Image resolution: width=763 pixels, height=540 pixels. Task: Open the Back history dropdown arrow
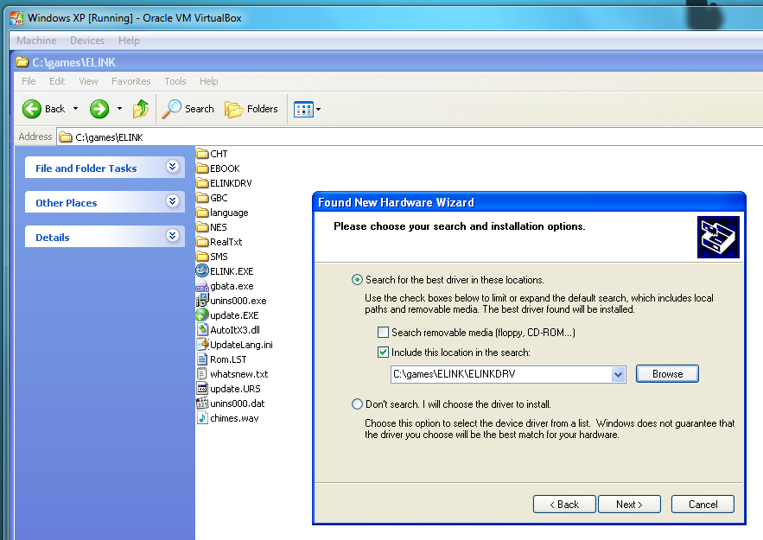pyautogui.click(x=75, y=109)
